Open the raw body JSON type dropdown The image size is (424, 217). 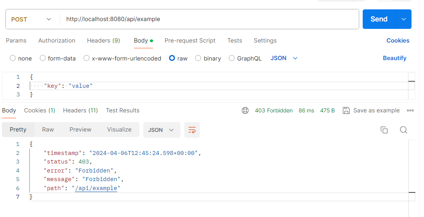point(284,58)
